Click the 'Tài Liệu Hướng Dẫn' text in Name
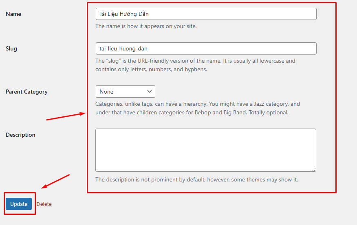Image resolution: width=357 pixels, height=225 pixels. [124, 14]
